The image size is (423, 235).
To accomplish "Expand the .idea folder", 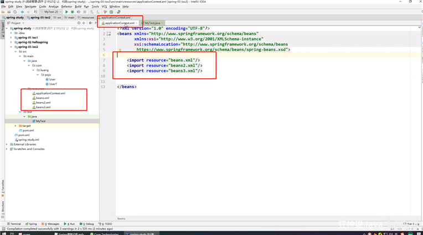I will 11,33.
